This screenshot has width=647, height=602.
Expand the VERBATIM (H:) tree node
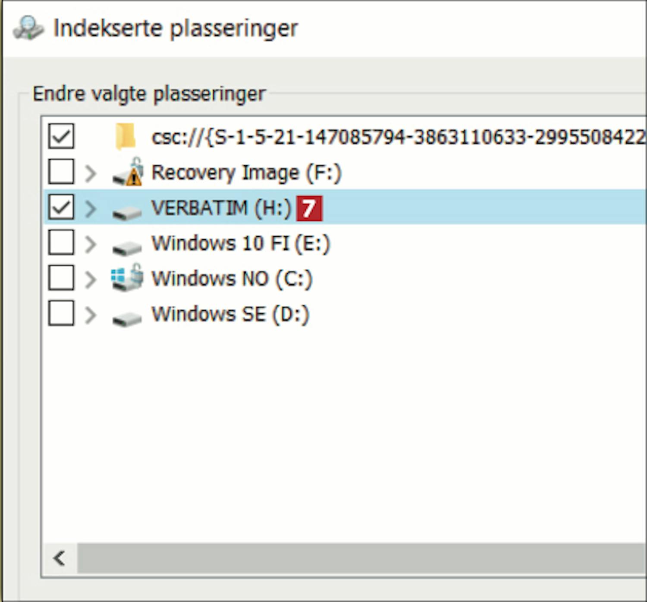91,208
